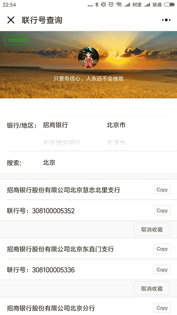
Task: Tap the green 问题反馈 feedback button
Action: click(x=17, y=40)
